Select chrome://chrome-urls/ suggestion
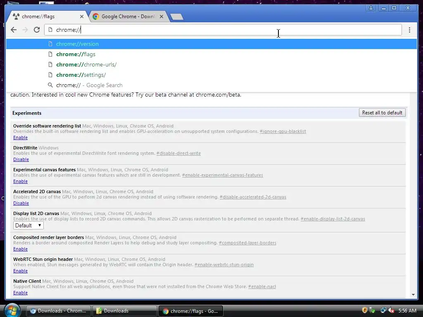 click(x=211, y=64)
